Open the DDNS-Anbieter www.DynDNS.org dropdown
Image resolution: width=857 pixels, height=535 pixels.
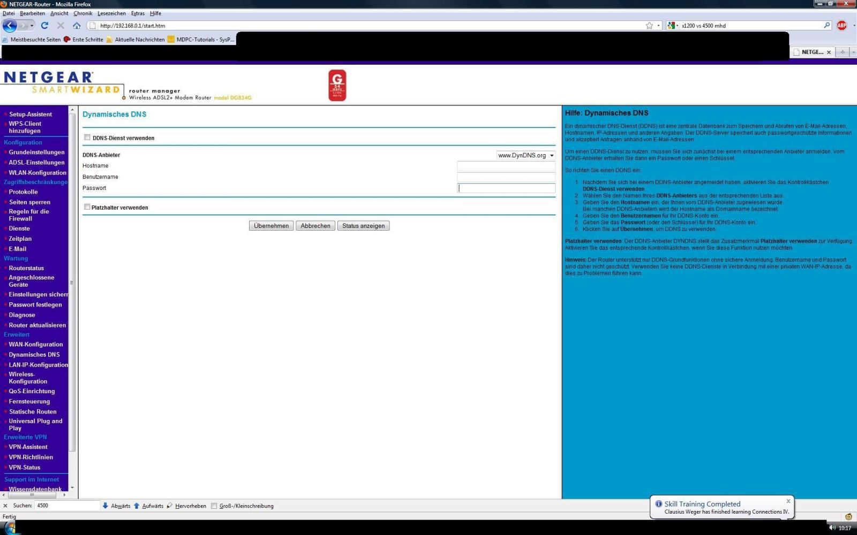[526, 155]
